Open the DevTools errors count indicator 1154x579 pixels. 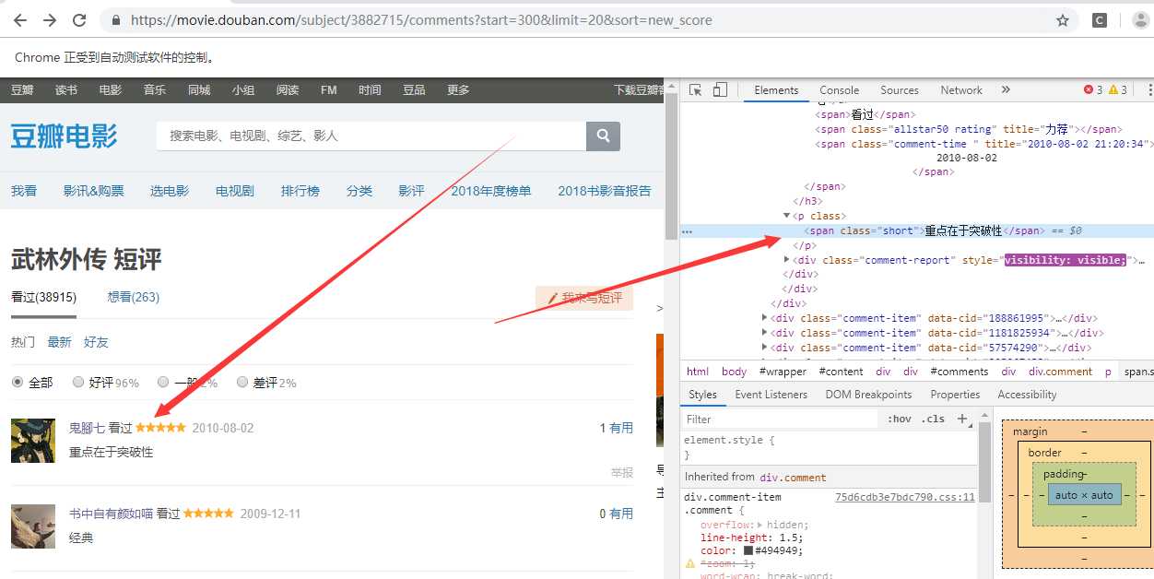pos(1093,89)
